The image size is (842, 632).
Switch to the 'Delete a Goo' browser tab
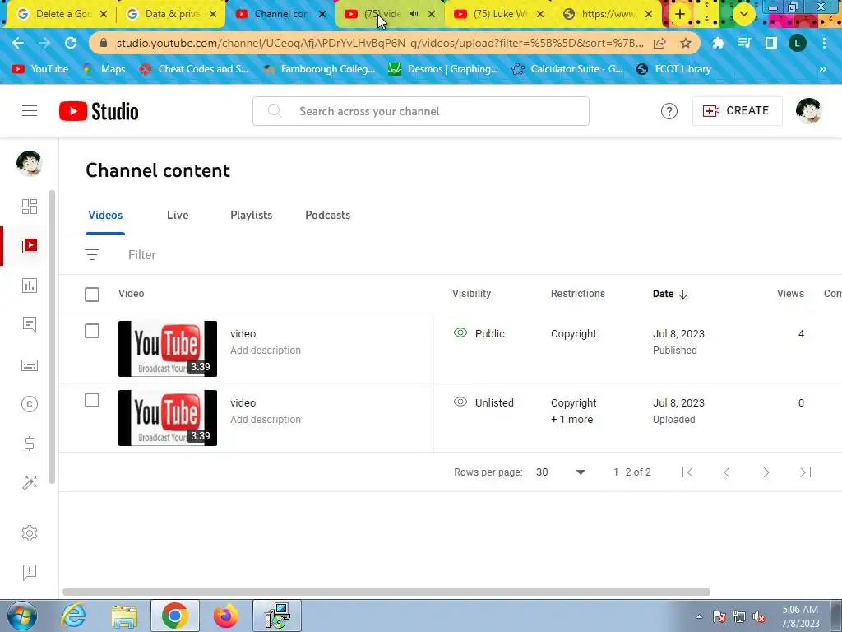coord(60,14)
